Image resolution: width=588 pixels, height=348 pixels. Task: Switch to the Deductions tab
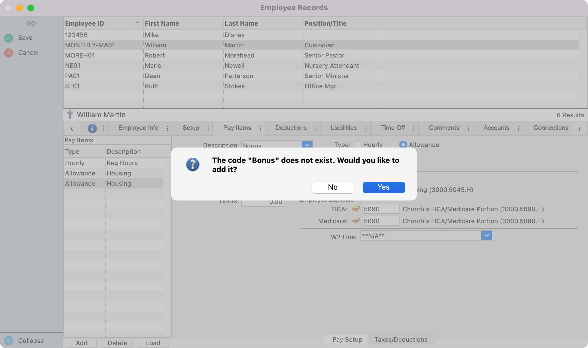[x=291, y=128]
